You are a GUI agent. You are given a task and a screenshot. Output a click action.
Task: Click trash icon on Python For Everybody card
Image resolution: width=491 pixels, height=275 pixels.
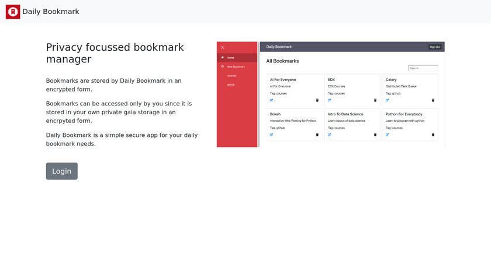[433, 135]
